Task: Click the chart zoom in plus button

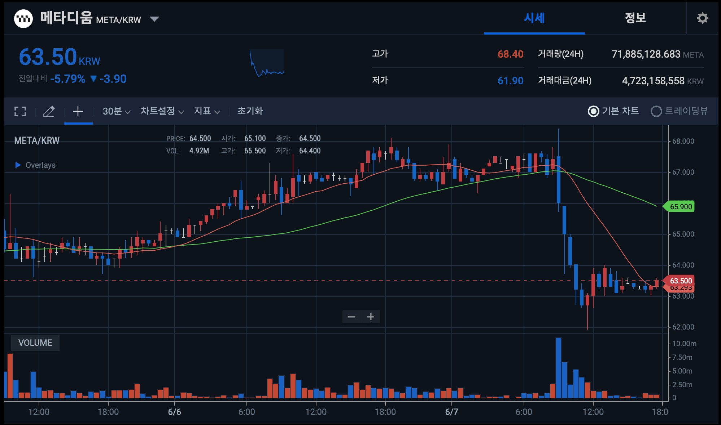Action: click(x=371, y=317)
